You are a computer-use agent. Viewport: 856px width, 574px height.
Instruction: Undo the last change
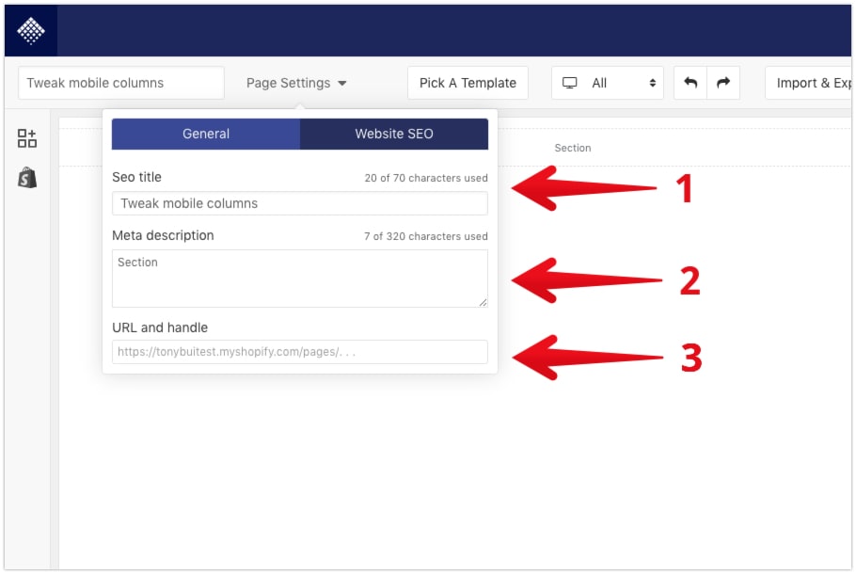pos(690,83)
